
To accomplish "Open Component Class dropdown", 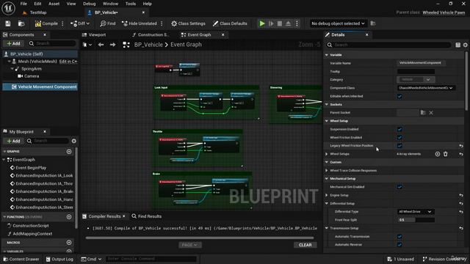I will tap(426, 88).
